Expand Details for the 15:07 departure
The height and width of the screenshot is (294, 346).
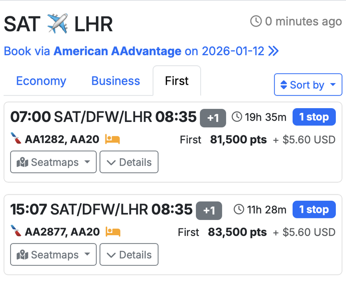coord(129,254)
